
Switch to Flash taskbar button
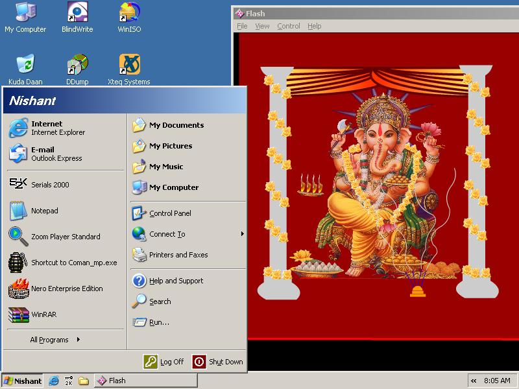[145, 381]
